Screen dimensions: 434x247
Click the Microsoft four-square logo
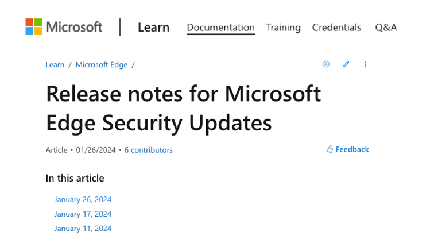tap(34, 27)
